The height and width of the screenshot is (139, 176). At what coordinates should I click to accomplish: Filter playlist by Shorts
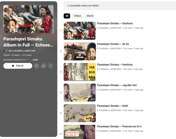[x=90, y=16]
